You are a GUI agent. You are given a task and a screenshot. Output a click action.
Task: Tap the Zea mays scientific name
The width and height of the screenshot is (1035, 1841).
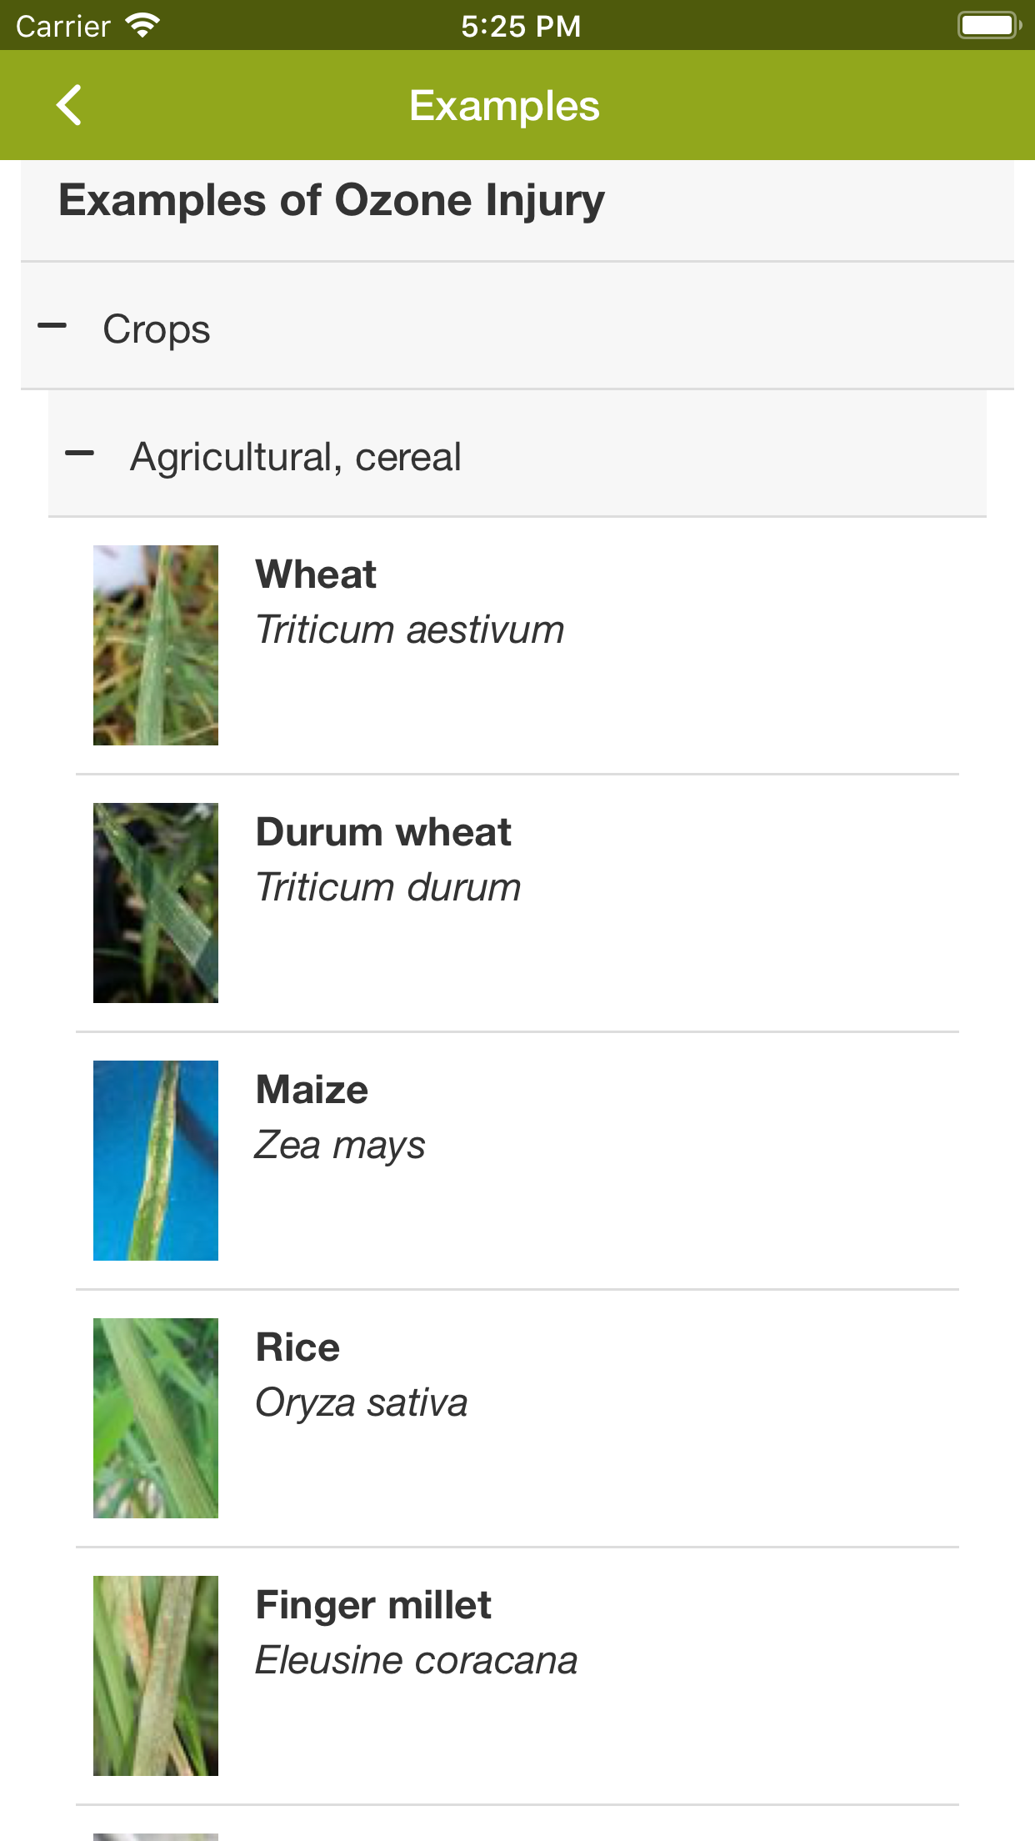[x=340, y=1145]
